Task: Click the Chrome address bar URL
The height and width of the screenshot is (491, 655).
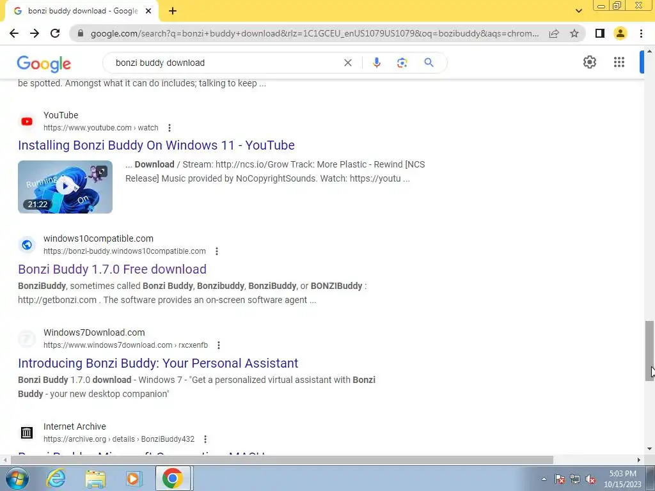Action: click(315, 33)
